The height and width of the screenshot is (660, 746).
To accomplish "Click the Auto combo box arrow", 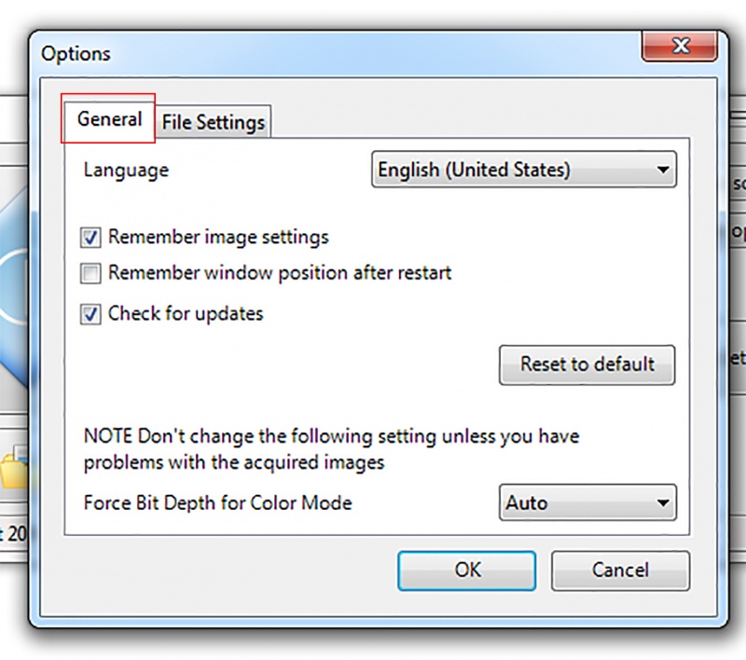I will pos(662,503).
